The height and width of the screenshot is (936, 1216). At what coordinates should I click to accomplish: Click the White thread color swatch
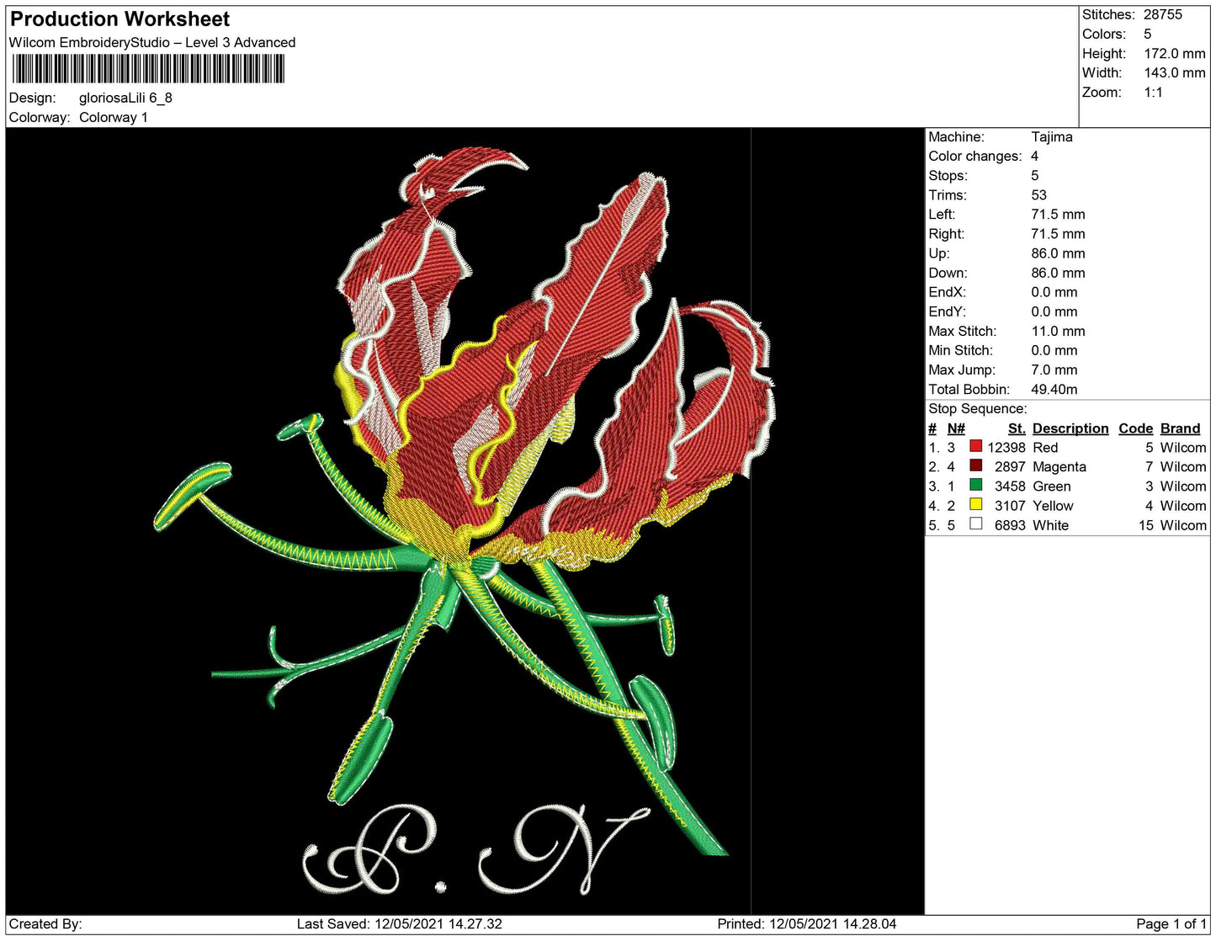977,524
